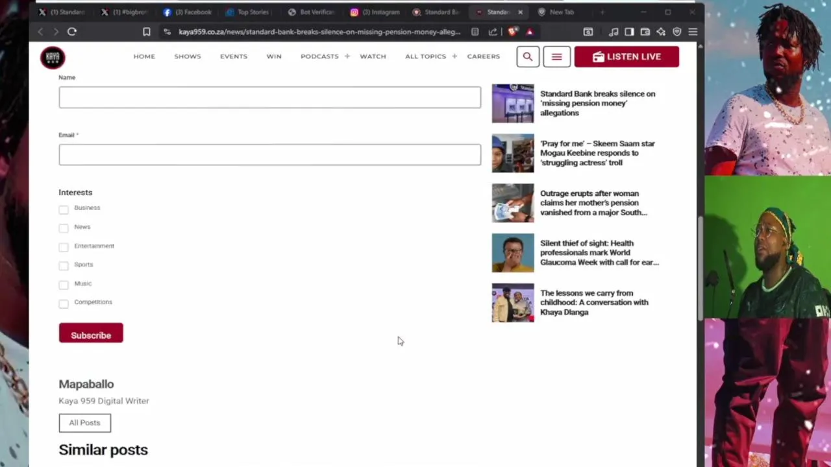Toggle the browser sidebar panel icon
Screen dimensions: 831x467
coord(629,32)
